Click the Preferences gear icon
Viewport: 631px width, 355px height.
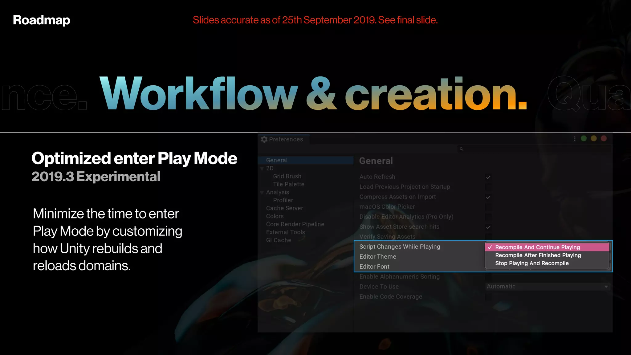pos(264,139)
